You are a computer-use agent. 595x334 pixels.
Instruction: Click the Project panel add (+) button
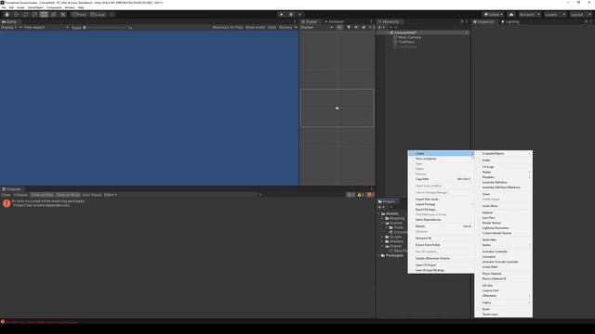click(380, 207)
